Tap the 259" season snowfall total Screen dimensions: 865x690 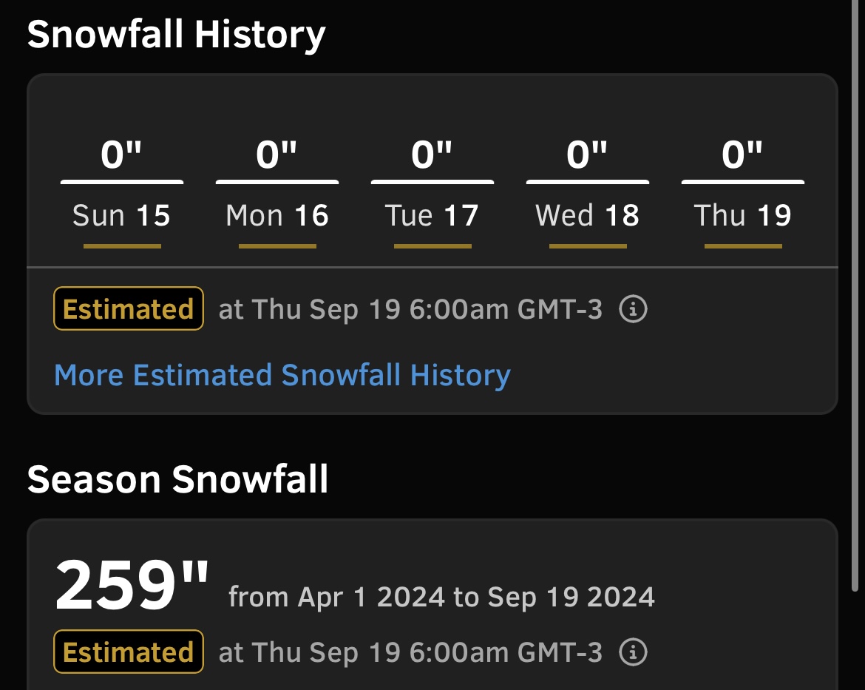(132, 585)
